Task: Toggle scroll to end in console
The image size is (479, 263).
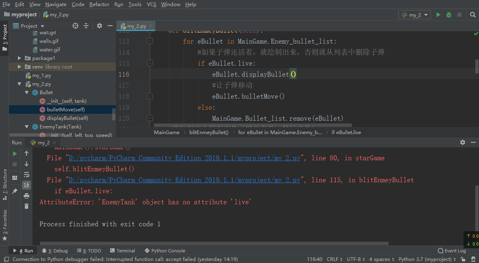Action: (x=27, y=185)
